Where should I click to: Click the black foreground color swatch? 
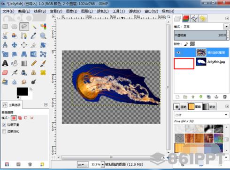(22, 92)
